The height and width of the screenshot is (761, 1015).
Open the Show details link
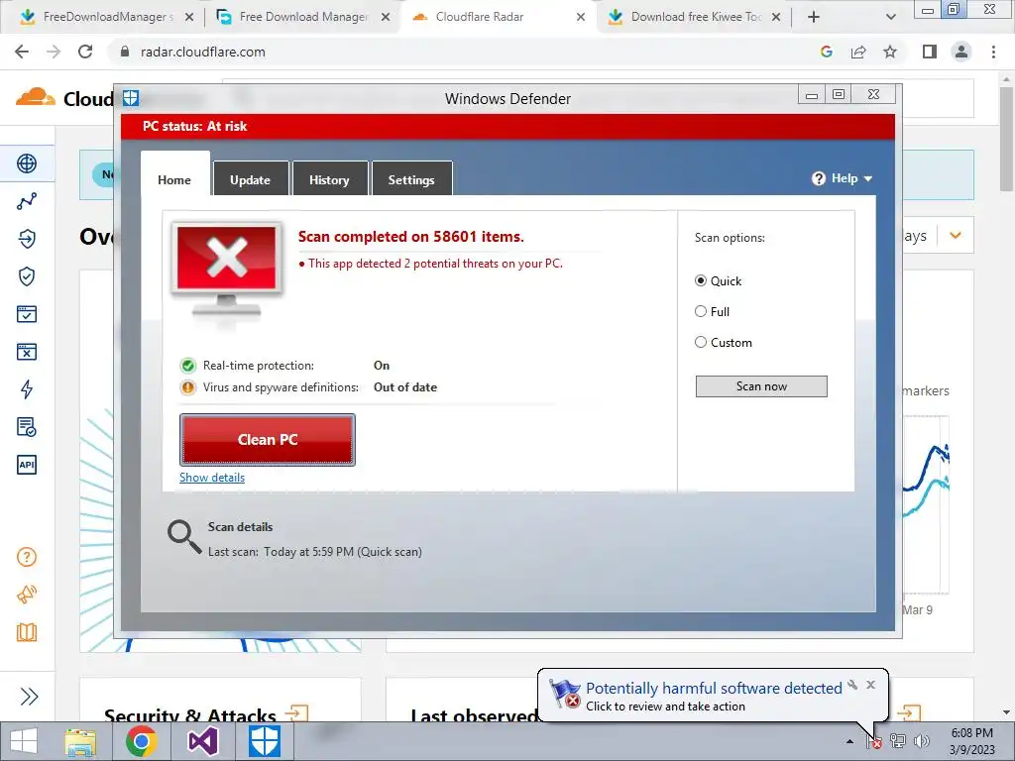pos(212,478)
